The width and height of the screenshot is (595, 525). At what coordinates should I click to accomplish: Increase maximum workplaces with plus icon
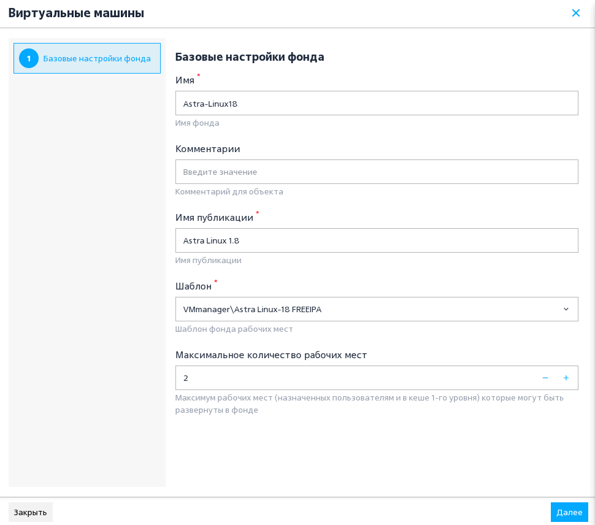(x=566, y=378)
